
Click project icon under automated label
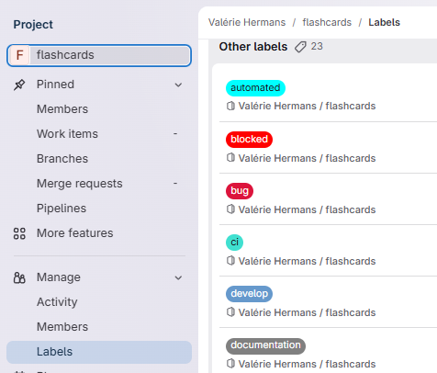(x=230, y=106)
